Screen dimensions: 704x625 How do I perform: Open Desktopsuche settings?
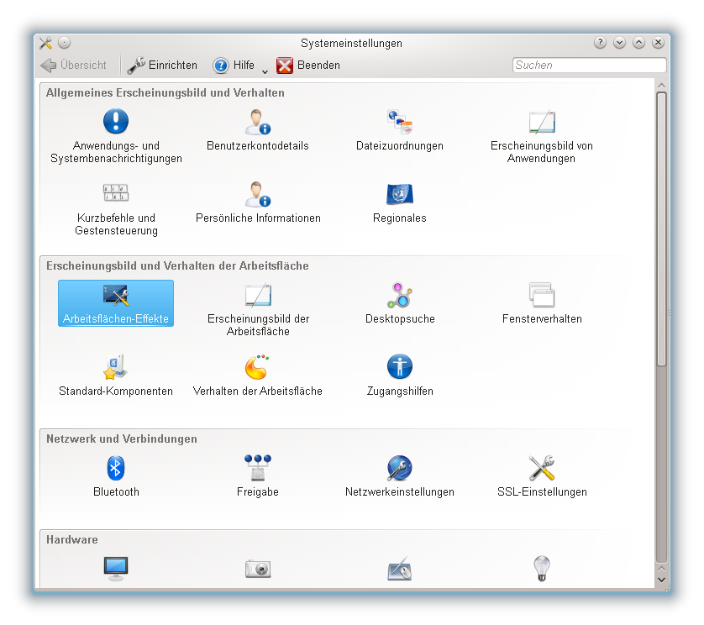tap(400, 303)
